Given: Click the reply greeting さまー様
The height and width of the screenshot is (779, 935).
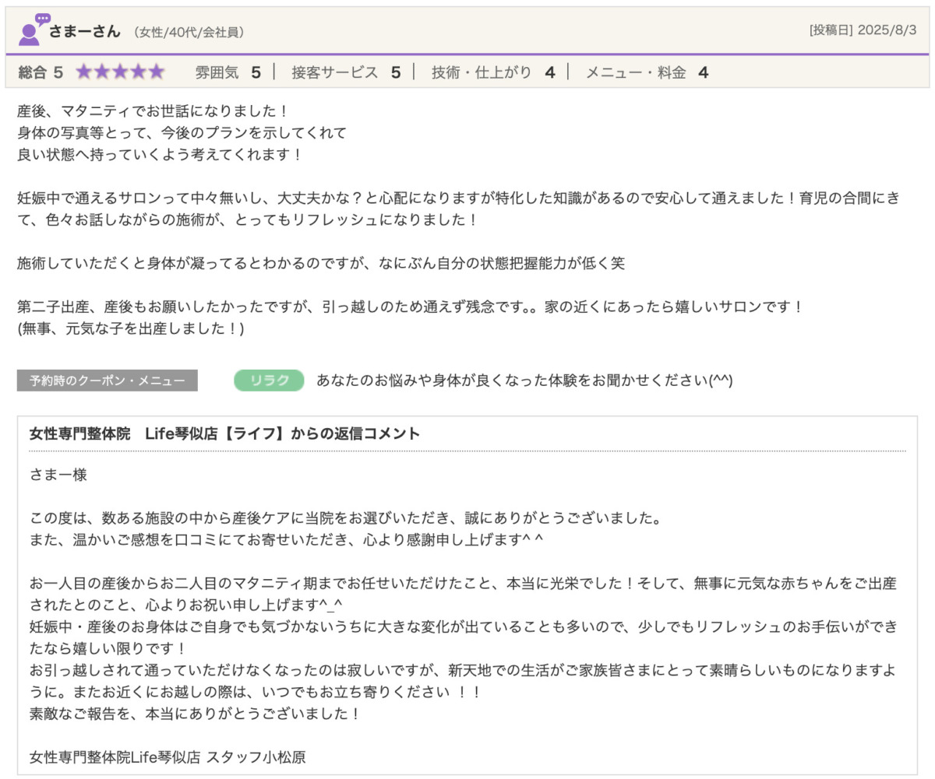Looking at the screenshot, I should pos(58,475).
